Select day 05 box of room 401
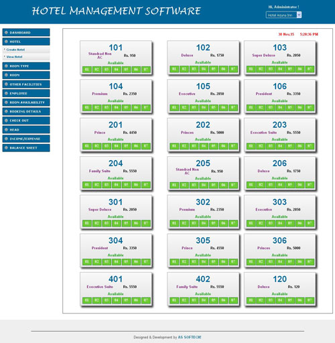 [126, 300]
